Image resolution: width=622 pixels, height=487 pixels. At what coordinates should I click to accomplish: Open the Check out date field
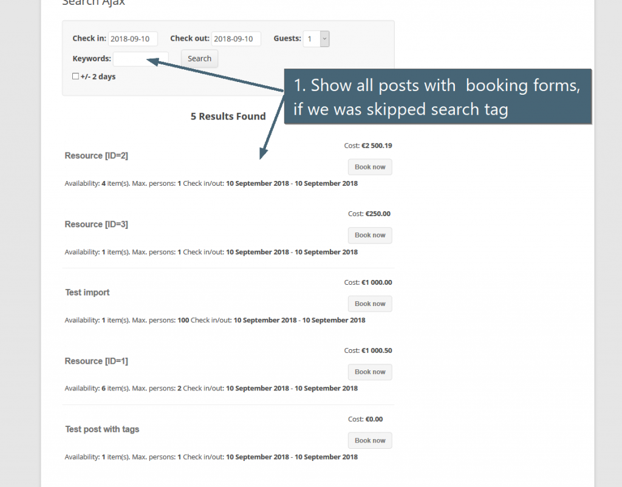click(x=237, y=38)
